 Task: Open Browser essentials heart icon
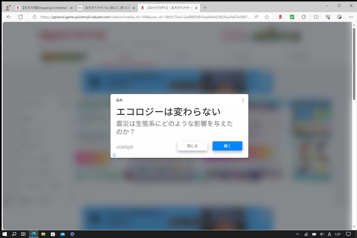[328, 17]
